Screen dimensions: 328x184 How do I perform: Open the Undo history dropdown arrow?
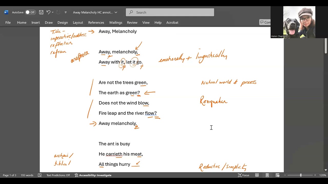coord(53,12)
